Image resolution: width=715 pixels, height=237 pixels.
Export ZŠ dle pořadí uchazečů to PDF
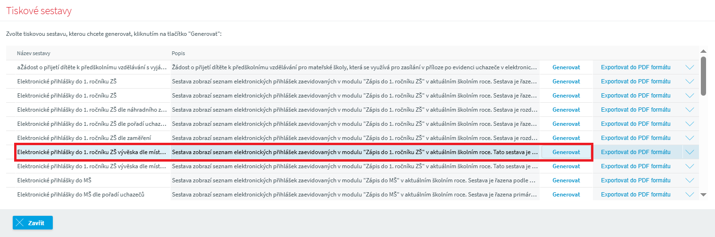[x=635, y=124]
